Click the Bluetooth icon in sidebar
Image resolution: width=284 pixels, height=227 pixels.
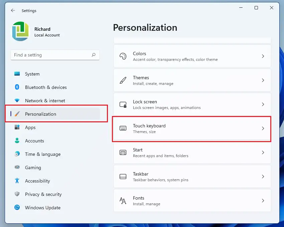tap(17, 87)
